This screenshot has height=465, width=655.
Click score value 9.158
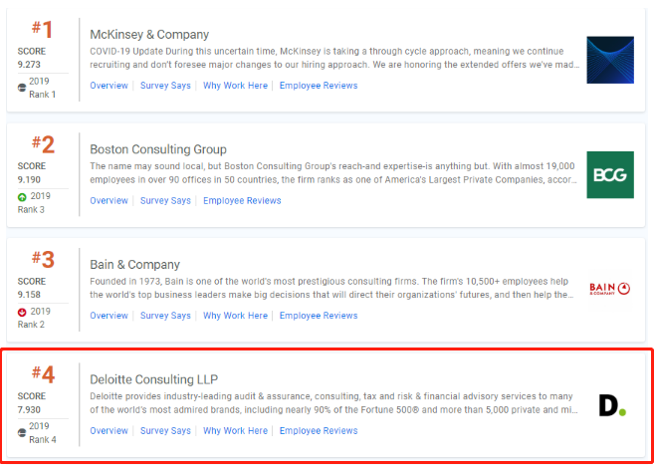(29, 295)
